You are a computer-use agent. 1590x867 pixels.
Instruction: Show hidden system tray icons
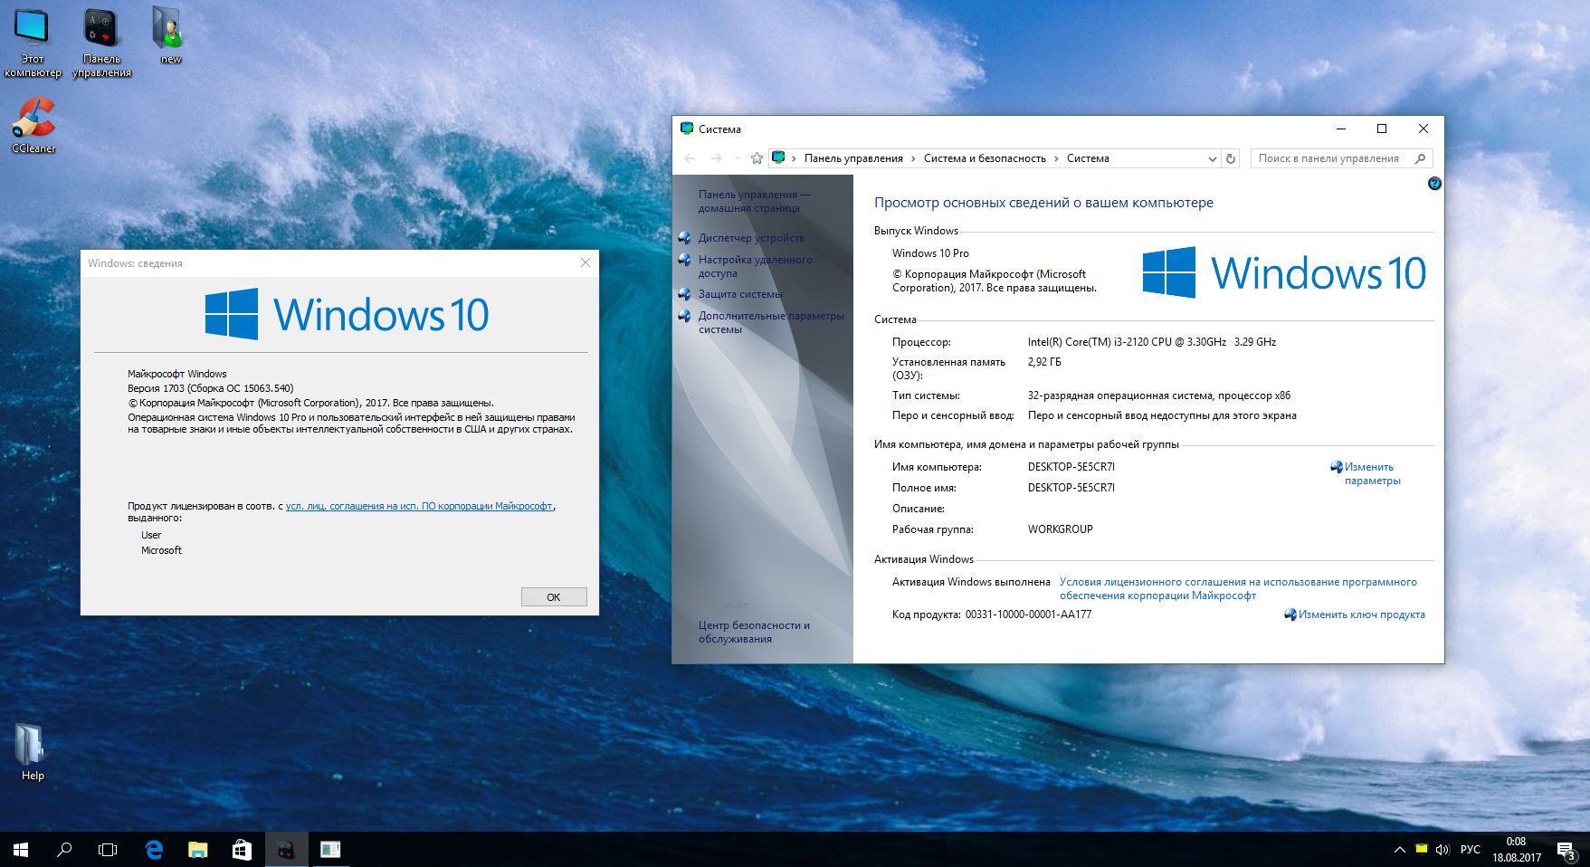click(x=1399, y=850)
